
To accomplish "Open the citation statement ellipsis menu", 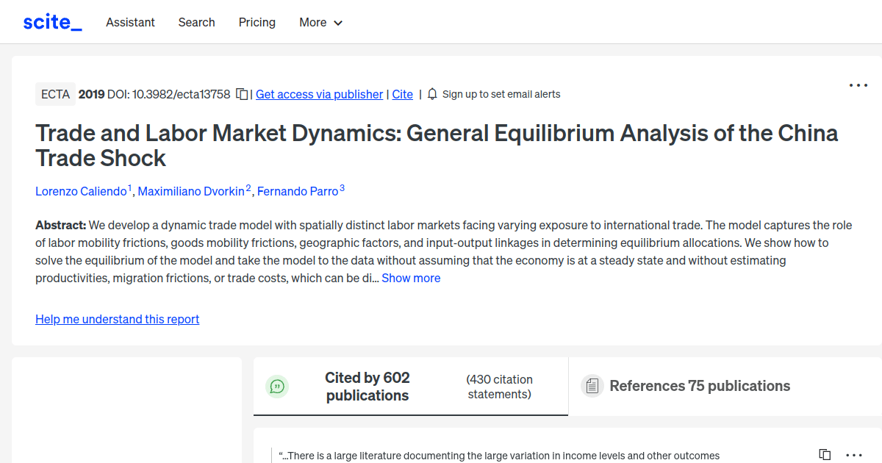I will click(853, 455).
